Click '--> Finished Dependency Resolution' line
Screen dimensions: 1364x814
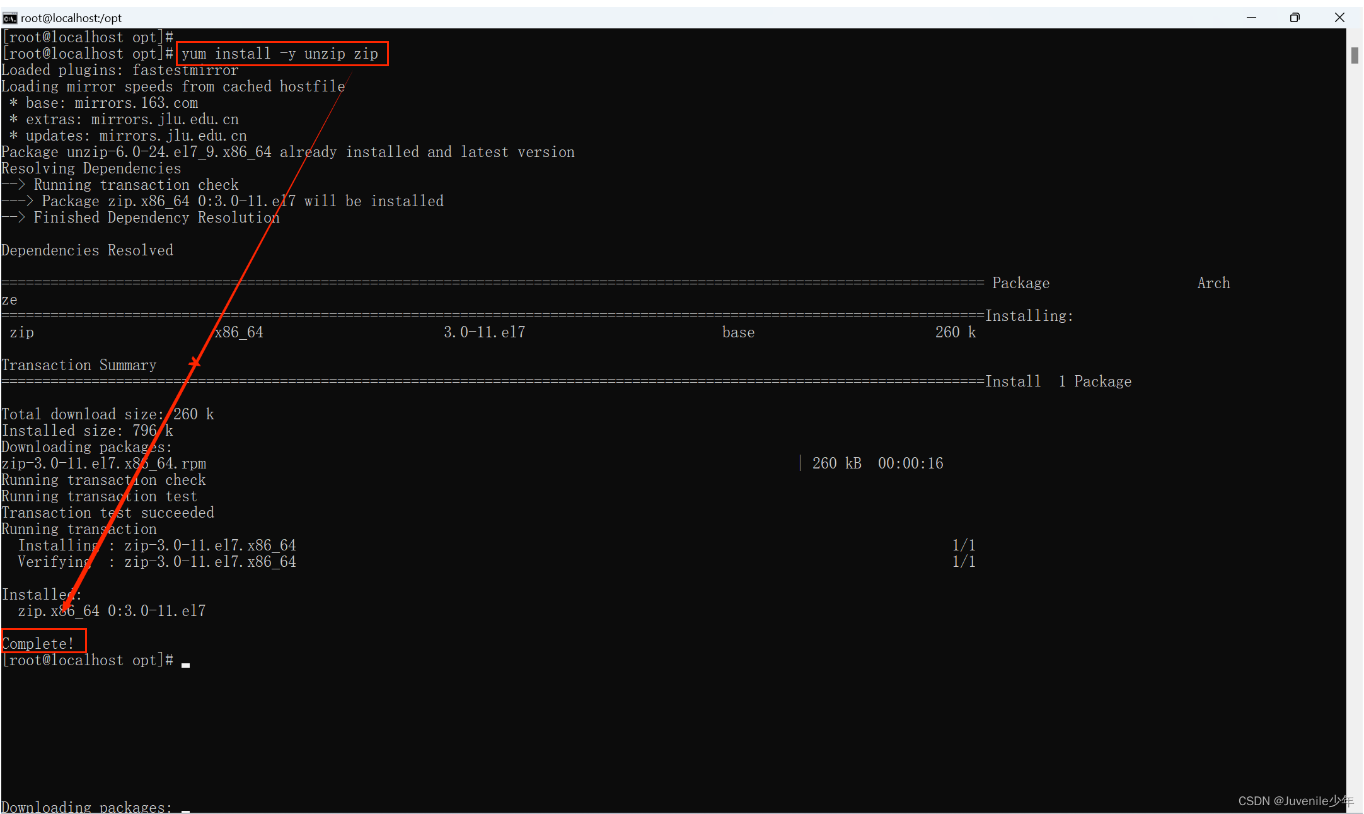pos(141,218)
